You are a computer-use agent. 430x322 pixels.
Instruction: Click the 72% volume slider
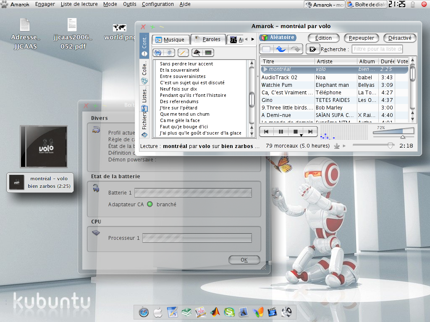point(393,132)
